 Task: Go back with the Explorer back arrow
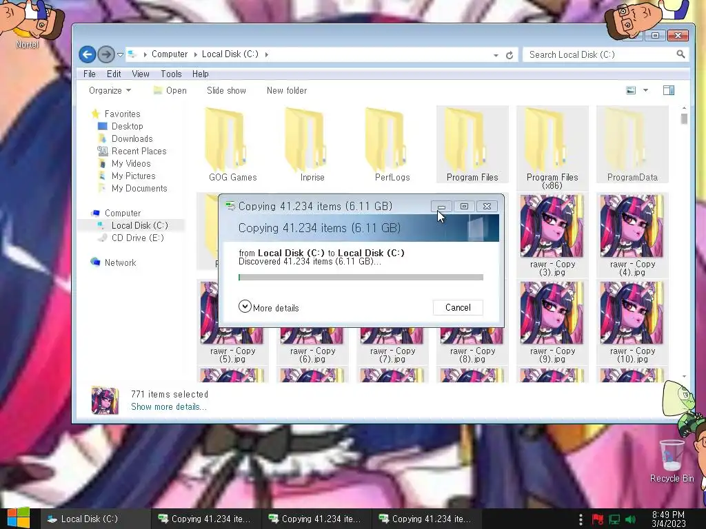88,54
